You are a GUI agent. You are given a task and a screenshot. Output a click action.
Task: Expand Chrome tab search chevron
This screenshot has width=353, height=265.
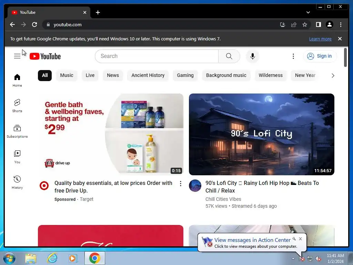308,12
